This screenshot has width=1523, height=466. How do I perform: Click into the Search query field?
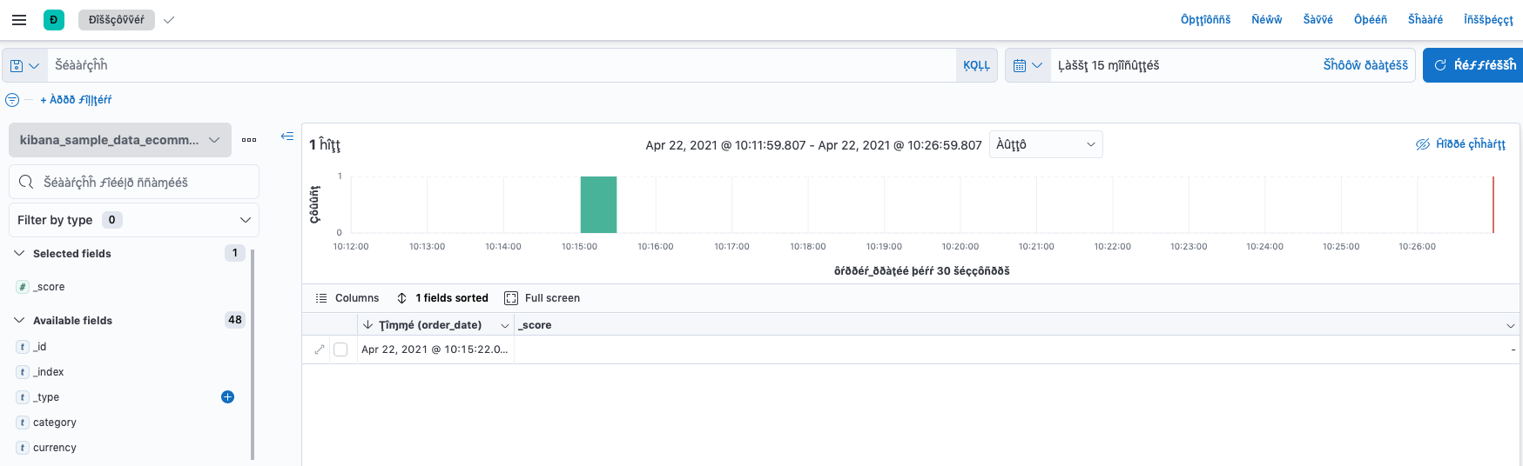pos(502,65)
